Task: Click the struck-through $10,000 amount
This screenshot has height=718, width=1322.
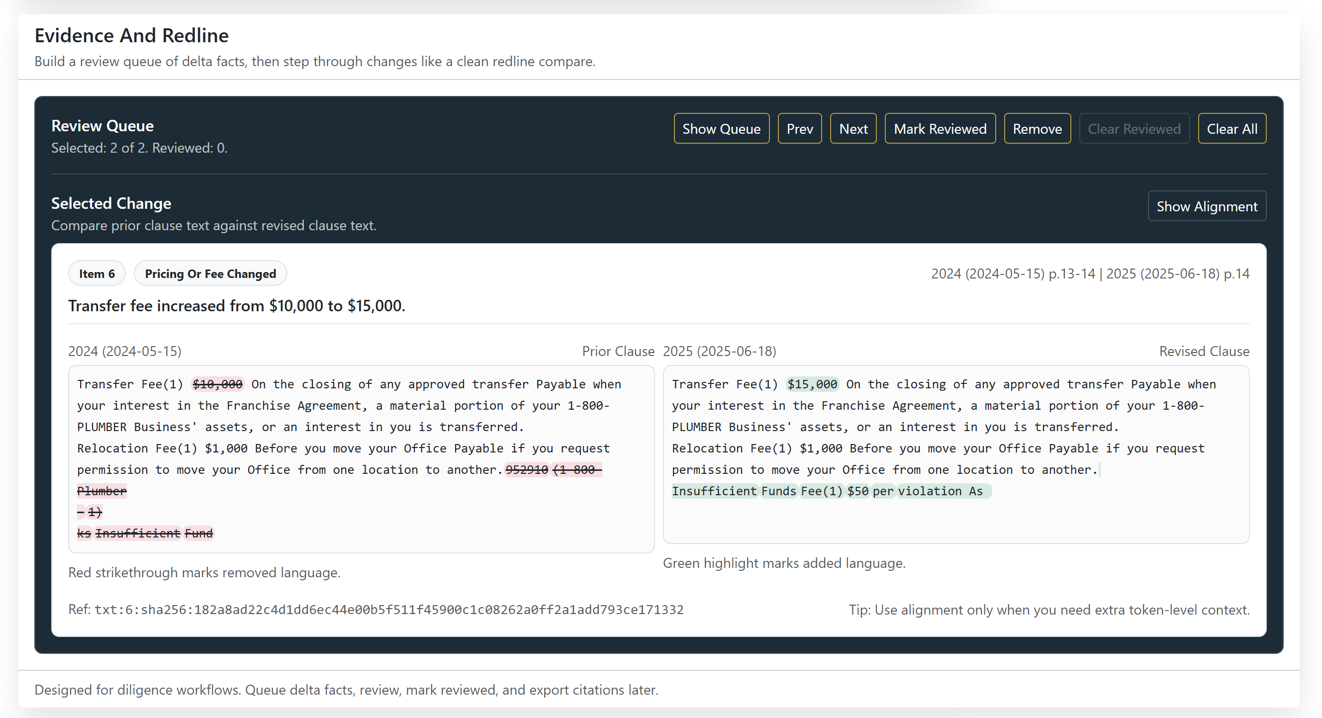Action: (x=217, y=384)
